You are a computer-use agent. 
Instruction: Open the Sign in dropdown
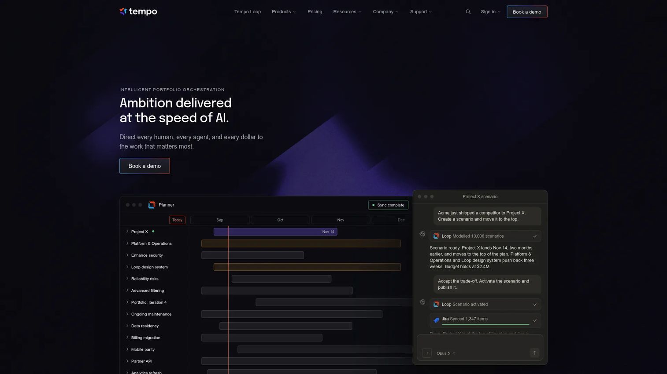(x=490, y=12)
